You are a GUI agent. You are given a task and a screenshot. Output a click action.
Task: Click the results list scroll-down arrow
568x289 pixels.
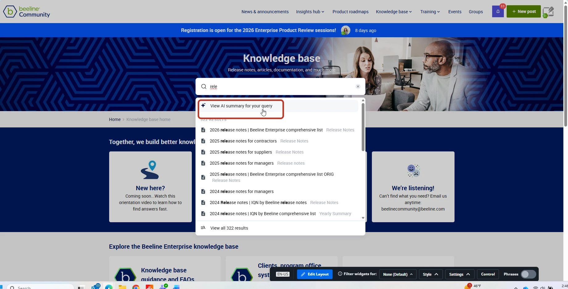pyautogui.click(x=363, y=218)
